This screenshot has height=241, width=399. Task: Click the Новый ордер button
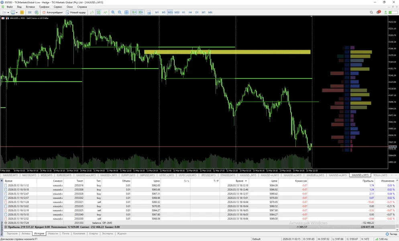tap(76, 12)
